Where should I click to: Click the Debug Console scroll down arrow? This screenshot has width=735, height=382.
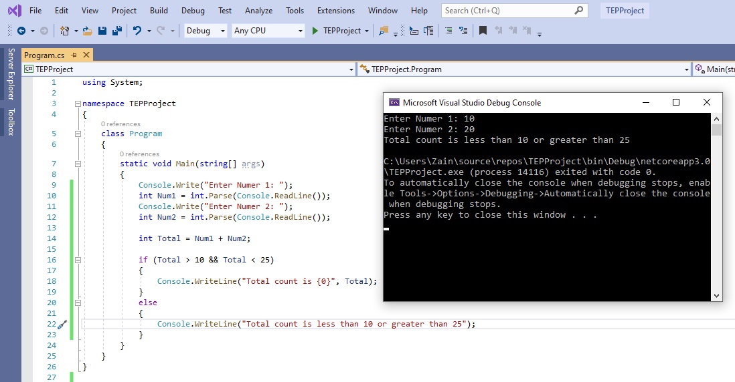[716, 295]
